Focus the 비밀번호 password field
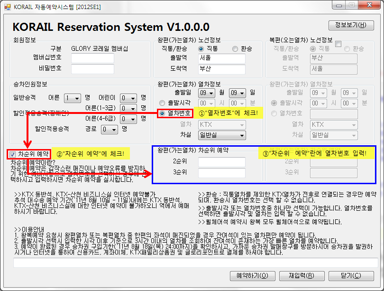Image resolution: width=384 pixels, height=291 pixels. (x=92, y=69)
